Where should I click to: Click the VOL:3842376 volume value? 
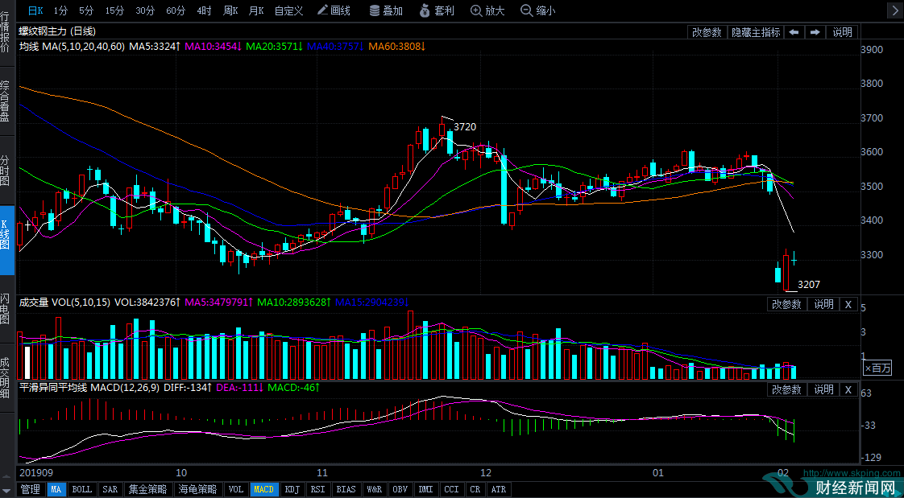pos(148,302)
